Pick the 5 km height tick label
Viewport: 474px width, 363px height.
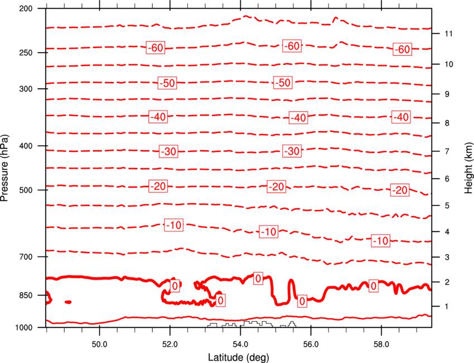(x=447, y=206)
